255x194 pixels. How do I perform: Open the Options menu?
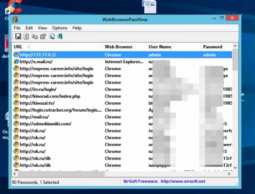pos(59,28)
